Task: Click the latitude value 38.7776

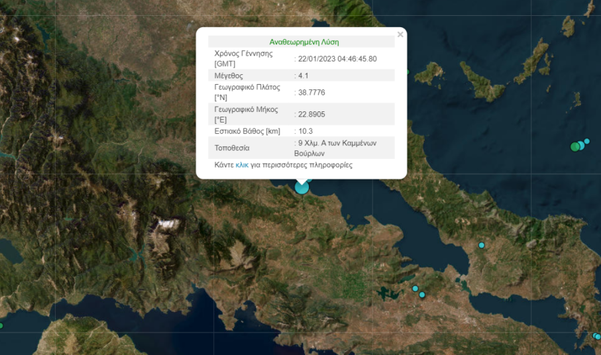Action: [311, 92]
